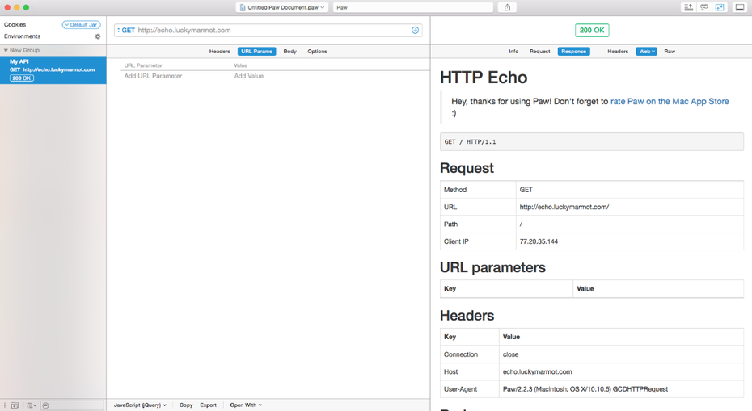Open the Default Jar cookie dropdown
This screenshot has width=752, height=411.
(81, 25)
